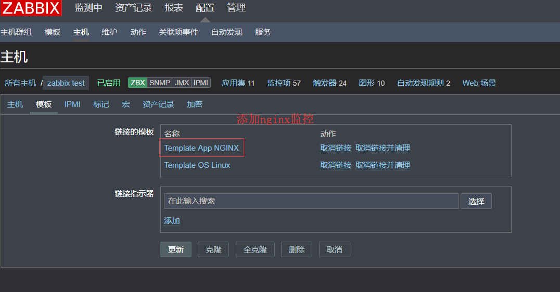This screenshot has width=560, height=292.
Task: Click the 链接指示器 label
Action: point(134,194)
